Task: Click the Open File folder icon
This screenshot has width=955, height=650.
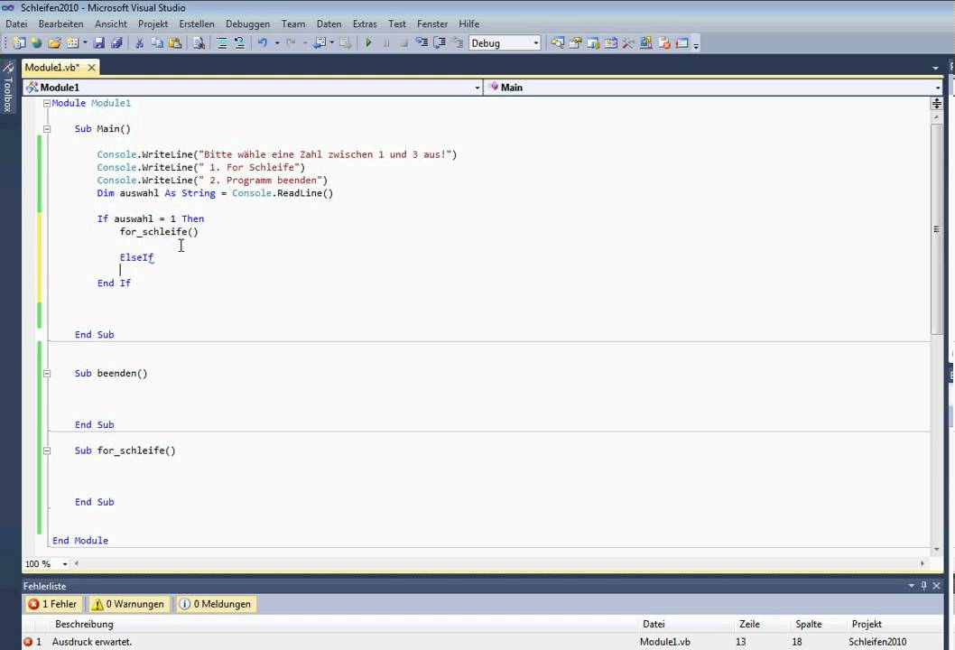Action: [x=54, y=43]
